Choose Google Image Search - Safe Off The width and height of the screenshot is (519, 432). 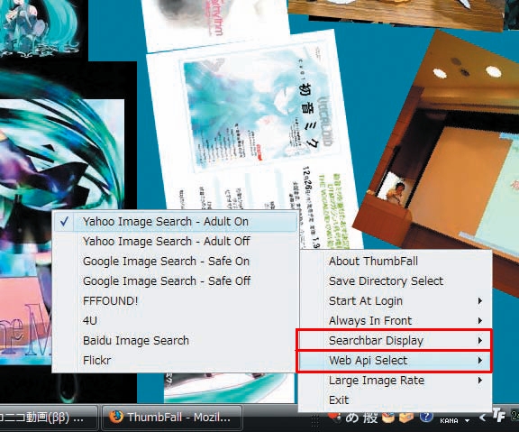point(176,280)
